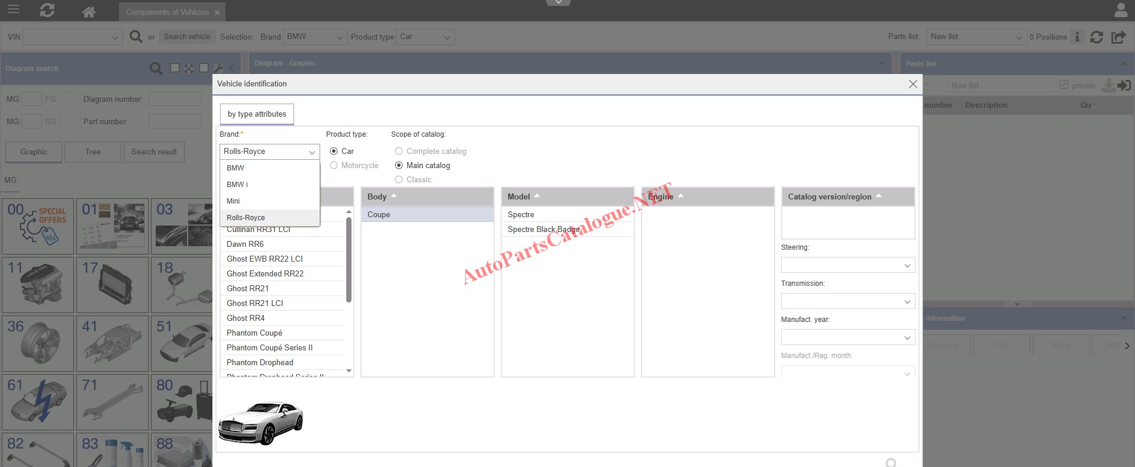1135x467 pixels.
Task: Select the Motorcycle product type radio
Action: pyautogui.click(x=334, y=166)
